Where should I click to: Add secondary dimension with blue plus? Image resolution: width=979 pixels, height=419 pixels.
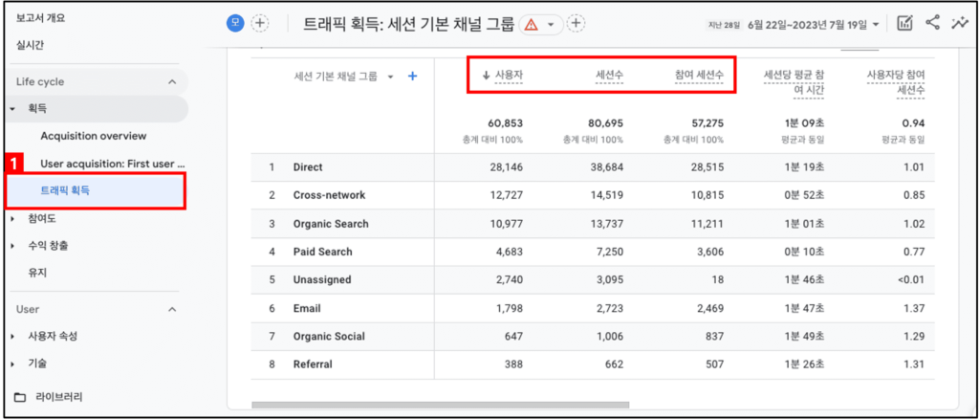(x=412, y=77)
